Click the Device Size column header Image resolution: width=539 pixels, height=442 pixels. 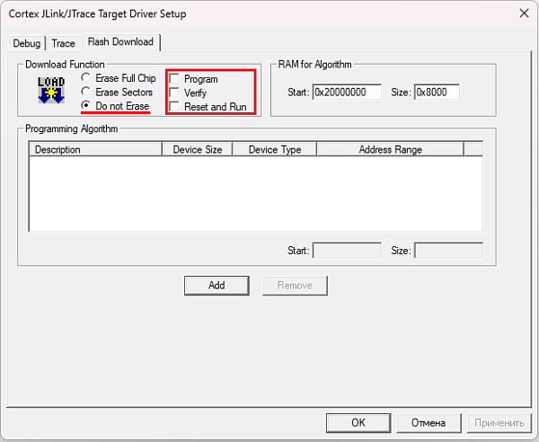coord(198,149)
